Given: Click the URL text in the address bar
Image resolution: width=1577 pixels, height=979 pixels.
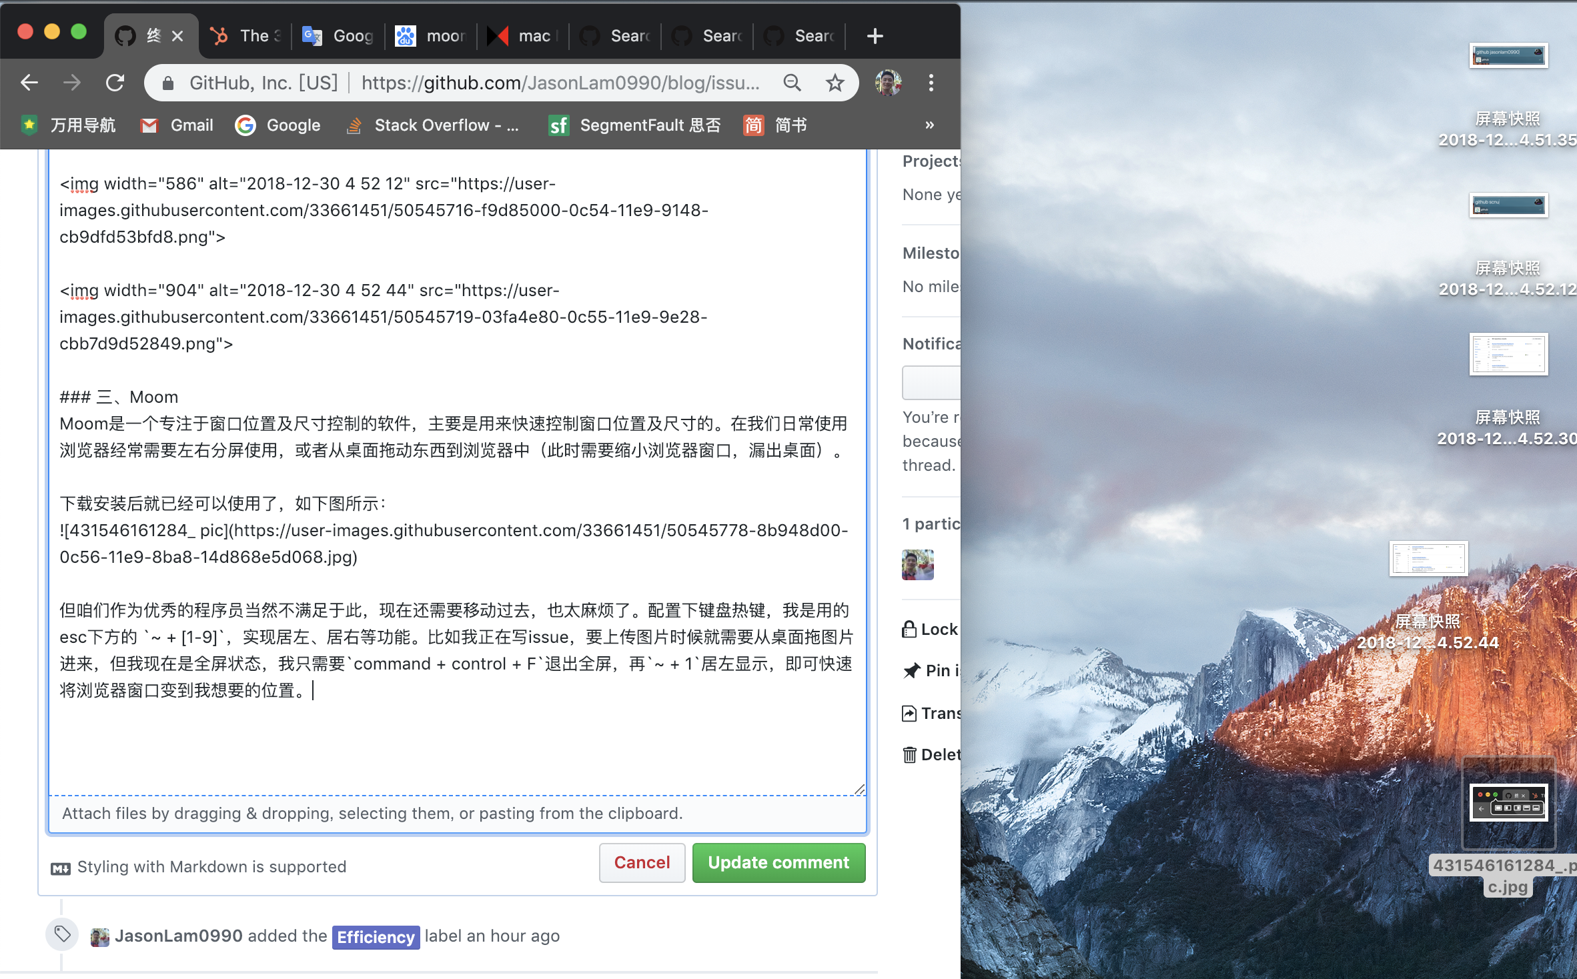Looking at the screenshot, I should [x=560, y=83].
